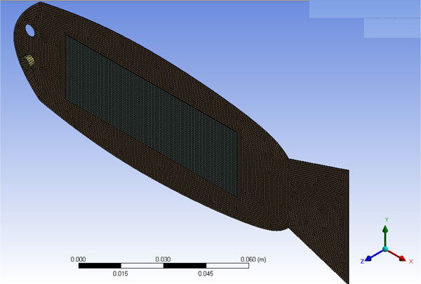Click the green Y axis arrow on triad

tap(385, 236)
